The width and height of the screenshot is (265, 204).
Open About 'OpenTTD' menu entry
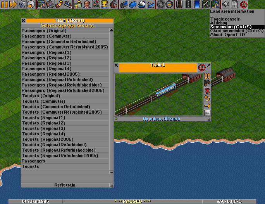click(237, 35)
